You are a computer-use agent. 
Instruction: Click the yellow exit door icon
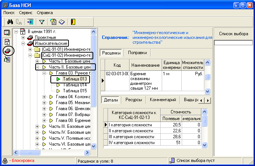pyautogui.click(x=73, y=22)
